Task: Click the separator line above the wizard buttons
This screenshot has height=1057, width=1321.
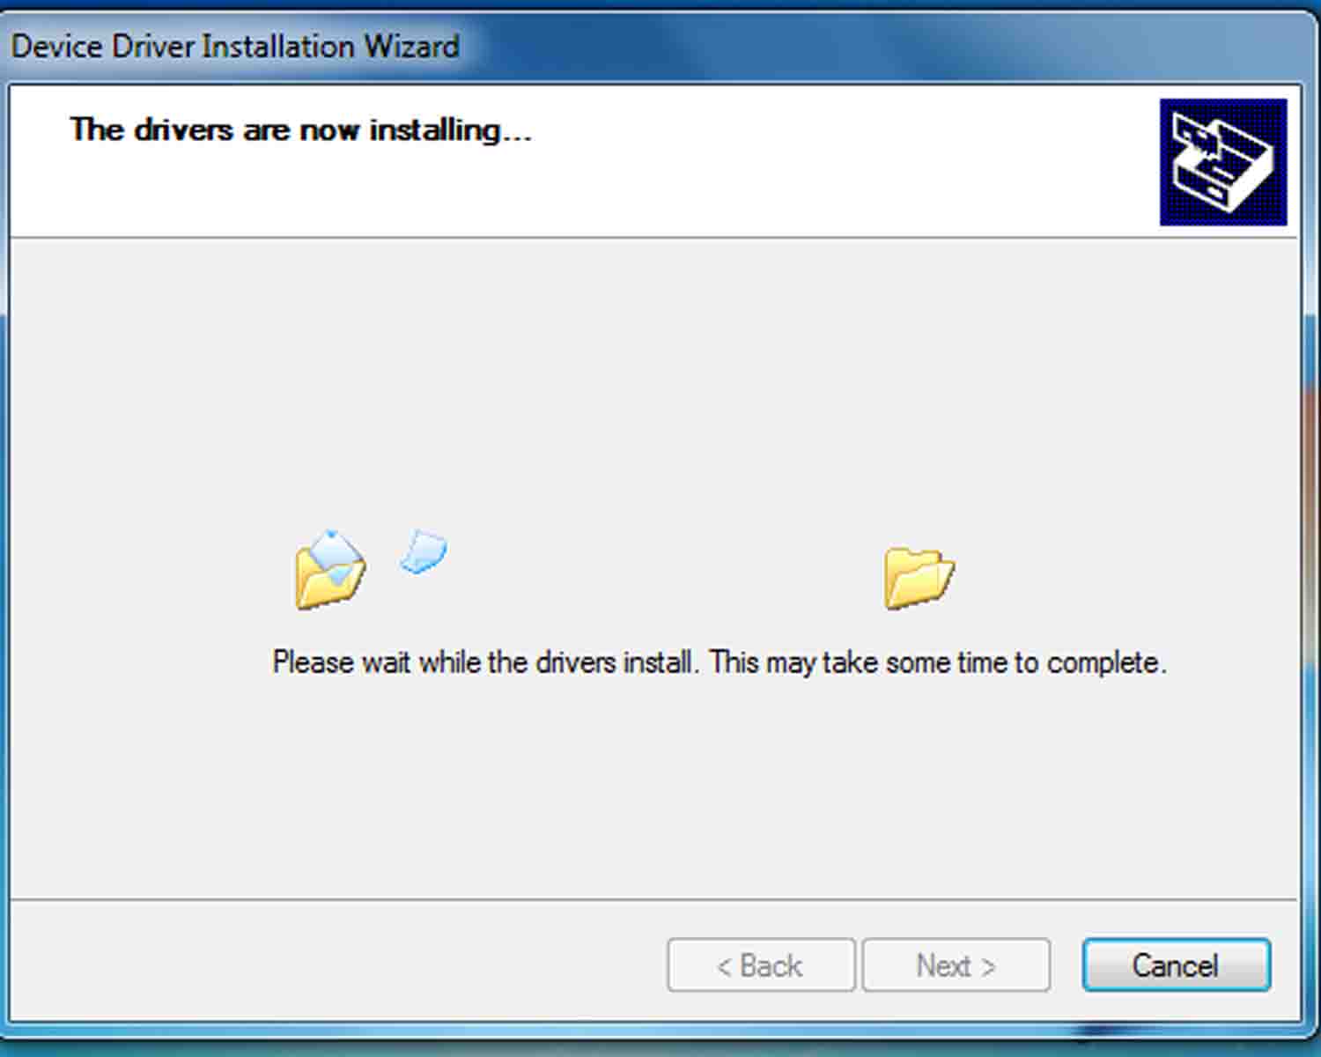Action: [x=653, y=899]
